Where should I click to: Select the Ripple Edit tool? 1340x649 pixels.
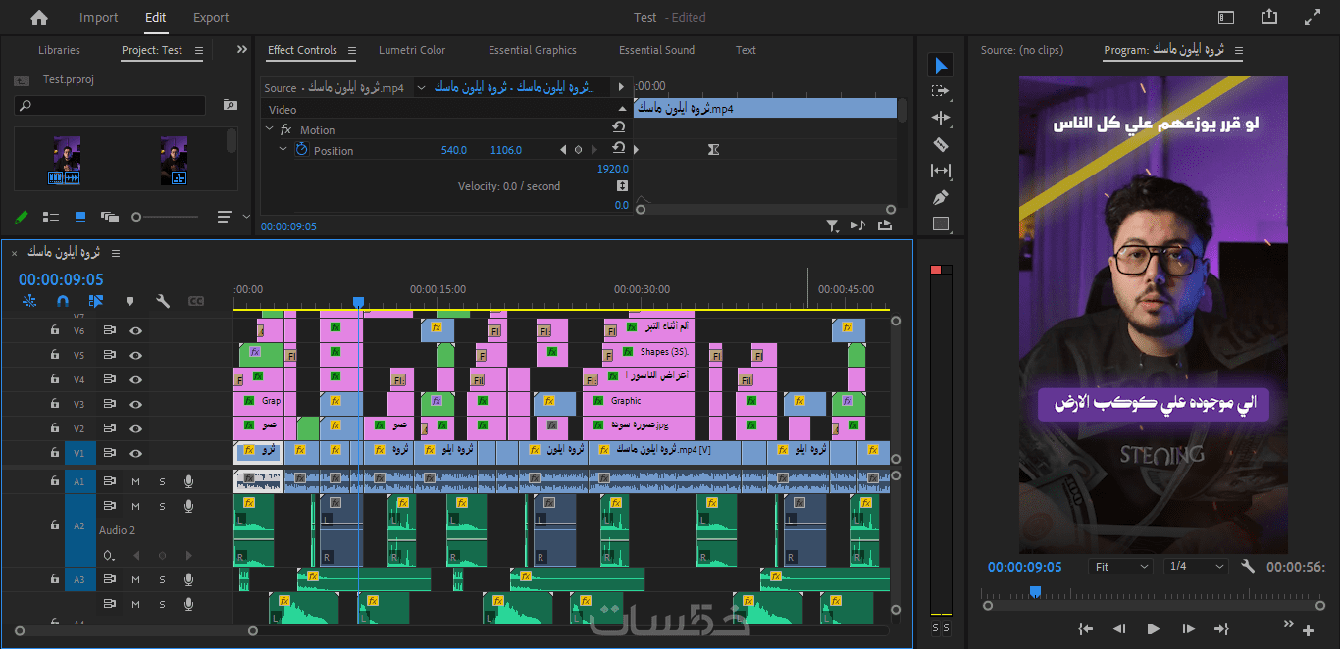(x=941, y=118)
